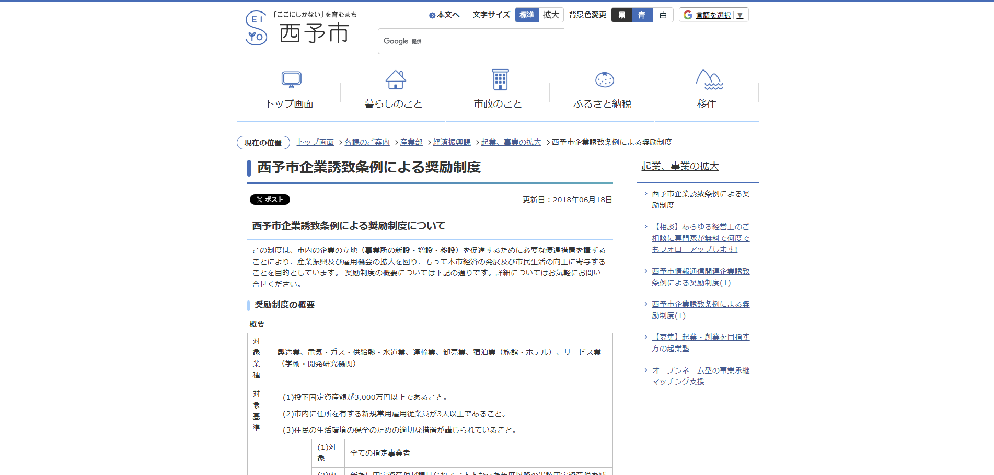Set text size to 標準
This screenshot has height=475, width=994.
(x=527, y=15)
